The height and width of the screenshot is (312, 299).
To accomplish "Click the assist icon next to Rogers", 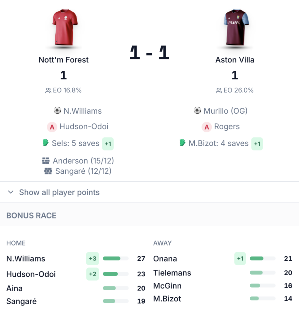I will coord(207,127).
